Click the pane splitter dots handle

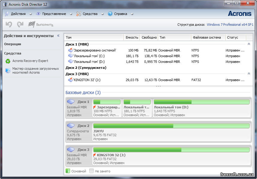158,86
